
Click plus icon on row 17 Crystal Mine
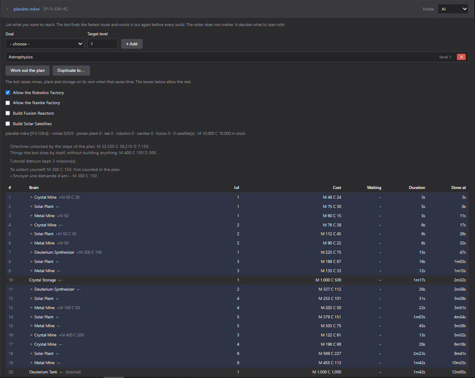(x=31, y=344)
